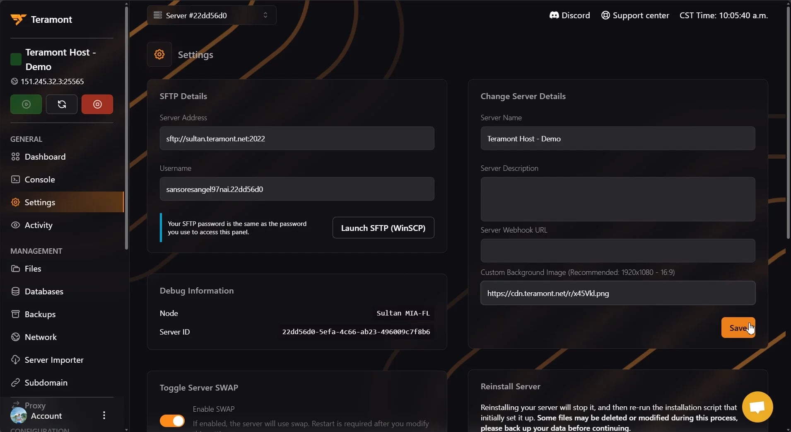Click the SFTP Username field

(x=297, y=189)
